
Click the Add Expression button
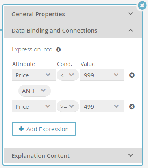pos(44,129)
